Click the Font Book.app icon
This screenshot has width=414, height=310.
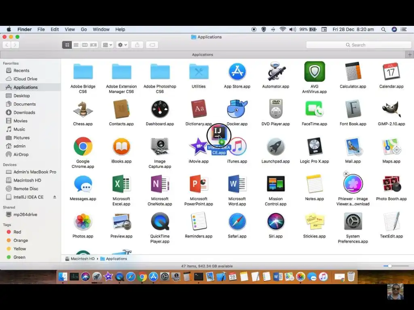pyautogui.click(x=353, y=109)
